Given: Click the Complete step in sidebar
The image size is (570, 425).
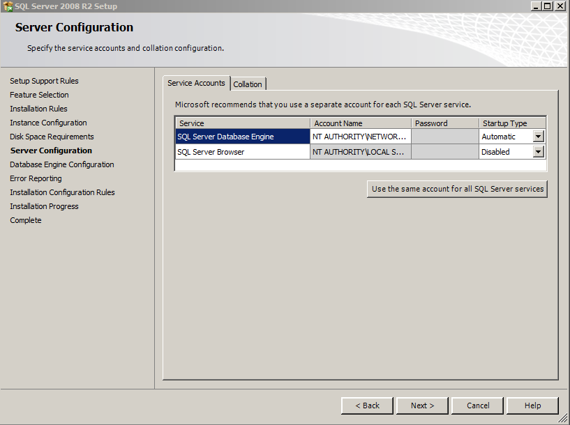Looking at the screenshot, I should click(x=25, y=220).
